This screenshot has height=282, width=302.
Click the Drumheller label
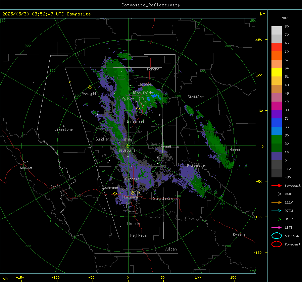[x=197, y=165]
